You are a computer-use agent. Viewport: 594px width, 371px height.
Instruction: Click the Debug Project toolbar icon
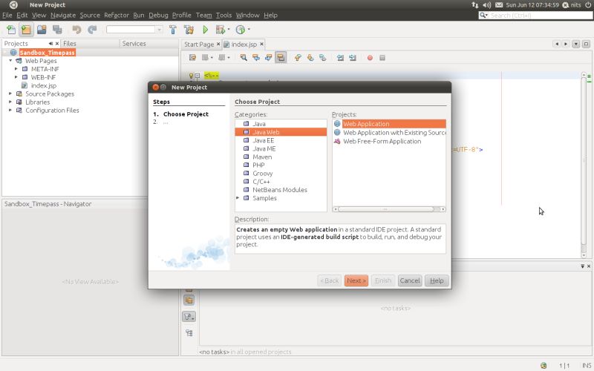point(220,30)
